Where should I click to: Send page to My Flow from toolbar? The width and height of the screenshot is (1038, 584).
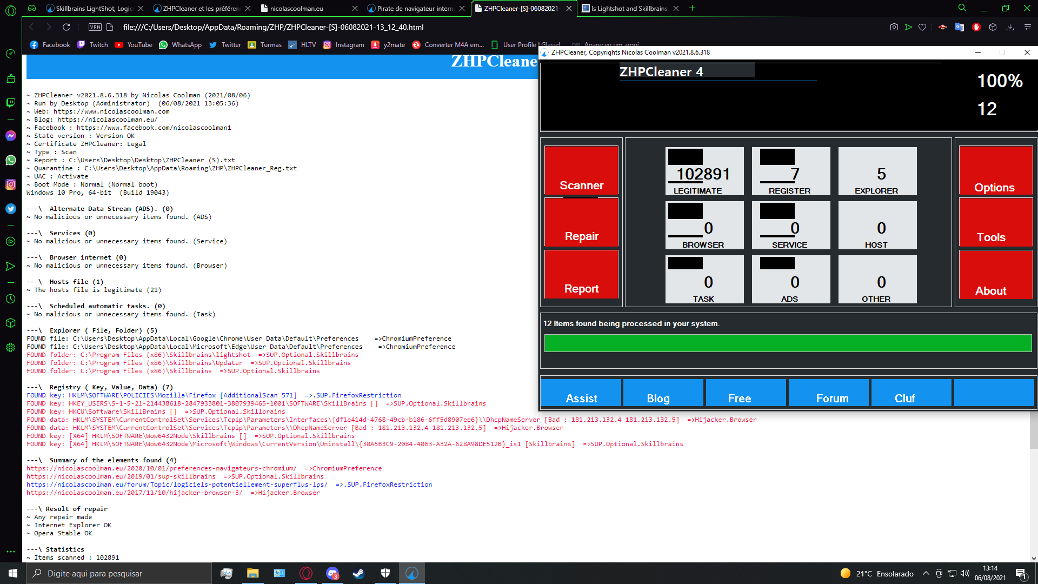[x=908, y=27]
